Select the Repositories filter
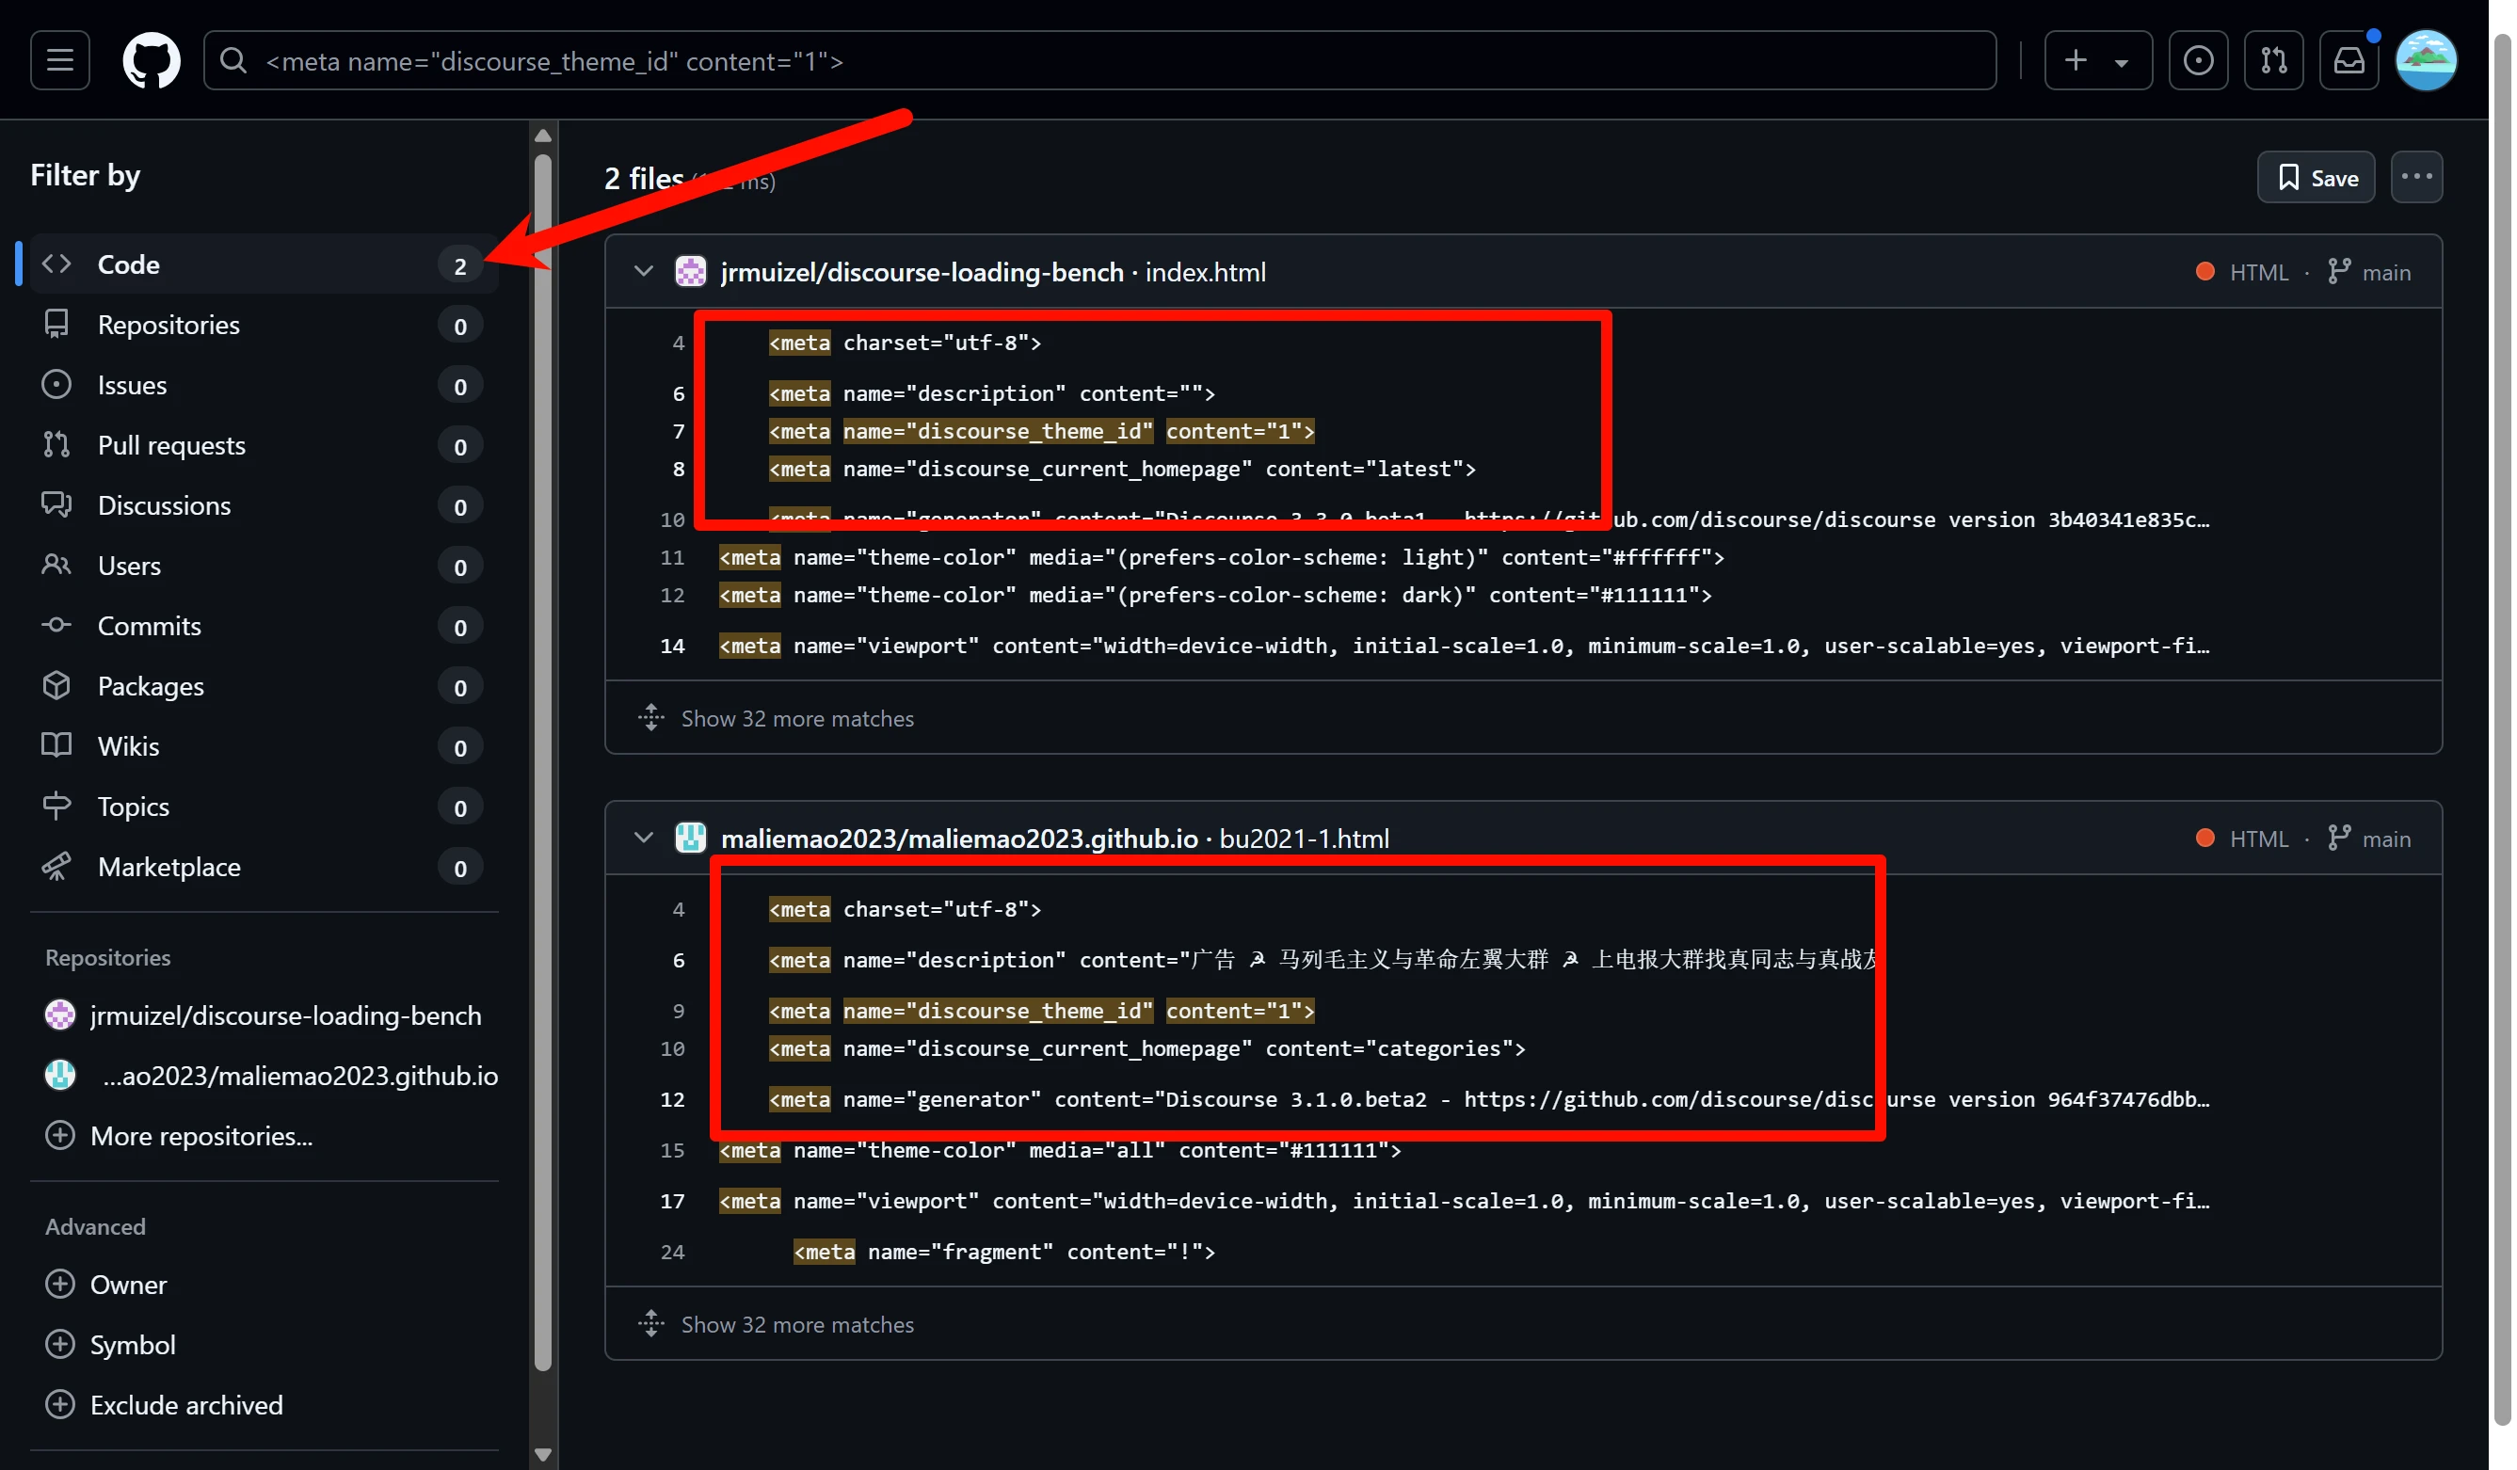 point(168,325)
